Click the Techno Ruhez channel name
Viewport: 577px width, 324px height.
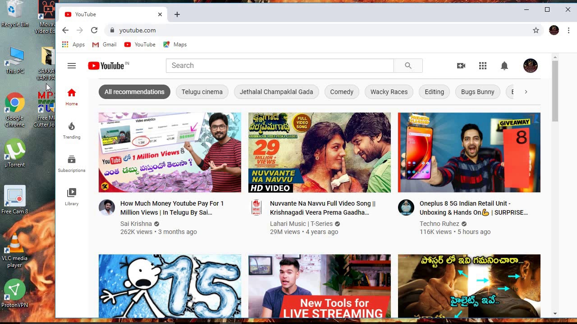pos(440,224)
